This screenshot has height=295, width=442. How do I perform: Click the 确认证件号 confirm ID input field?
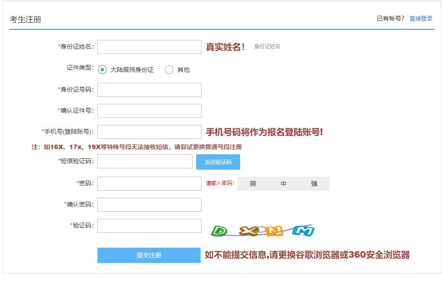click(149, 110)
